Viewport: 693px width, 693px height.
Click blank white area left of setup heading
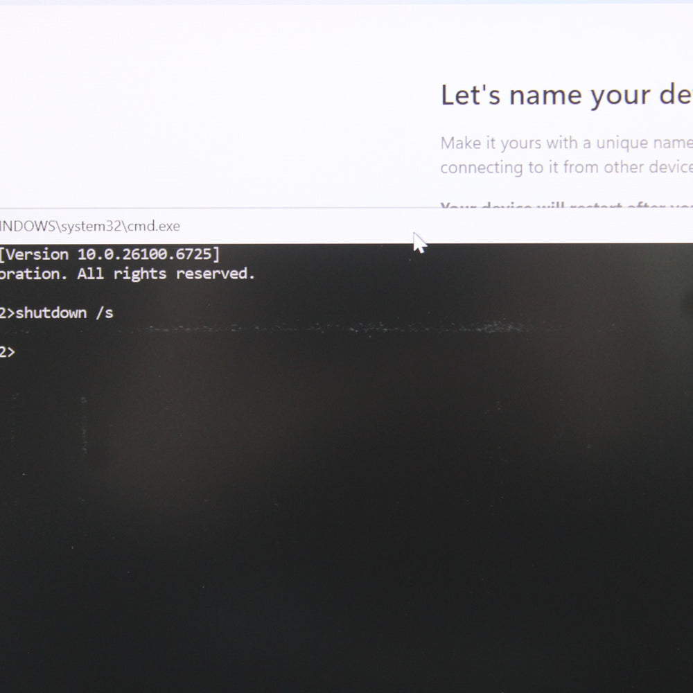[208, 104]
